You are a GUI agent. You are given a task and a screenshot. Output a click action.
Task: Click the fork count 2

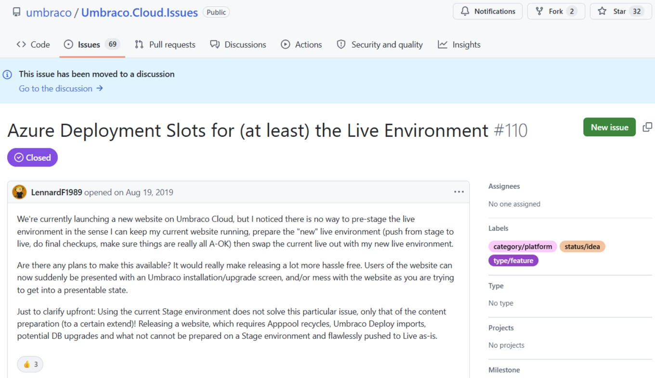point(572,12)
